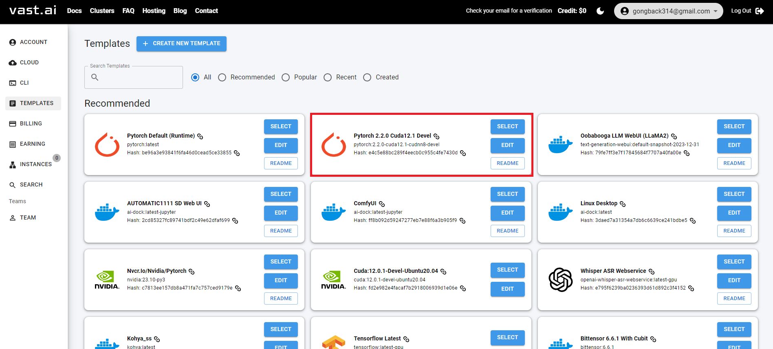Click the Templates sidebar item
This screenshot has width=773, height=349.
coord(33,103)
